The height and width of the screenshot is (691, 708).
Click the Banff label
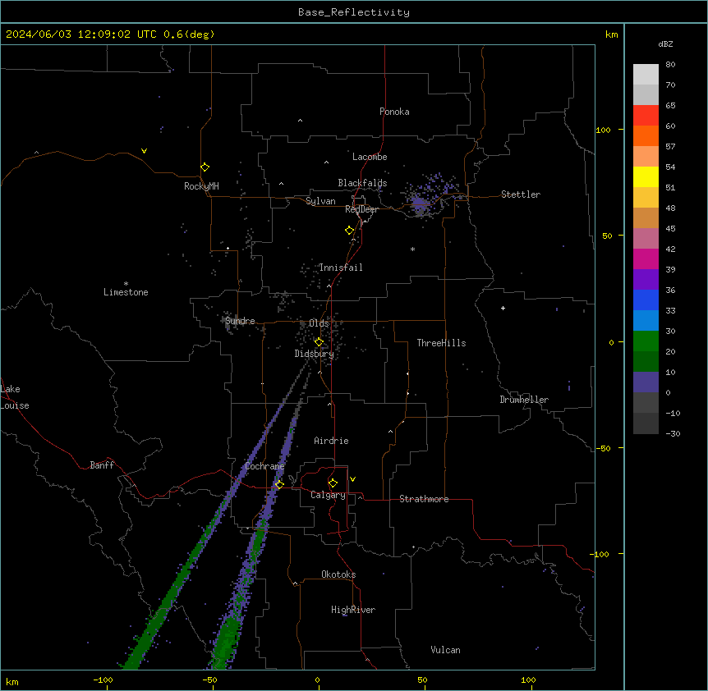[102, 465]
